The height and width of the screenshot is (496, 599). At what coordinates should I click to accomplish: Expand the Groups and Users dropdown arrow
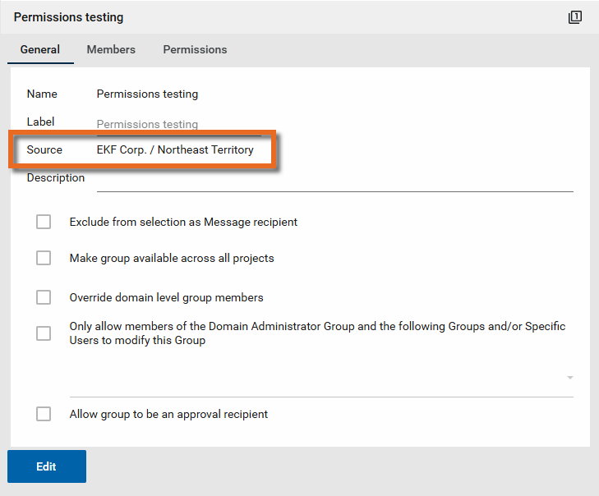(x=569, y=378)
